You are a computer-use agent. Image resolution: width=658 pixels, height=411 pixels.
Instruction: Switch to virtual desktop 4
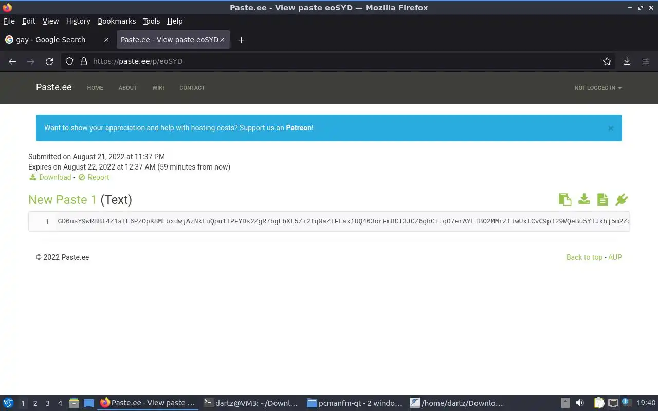[60, 403]
